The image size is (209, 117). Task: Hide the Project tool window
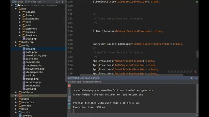click(65, 2)
